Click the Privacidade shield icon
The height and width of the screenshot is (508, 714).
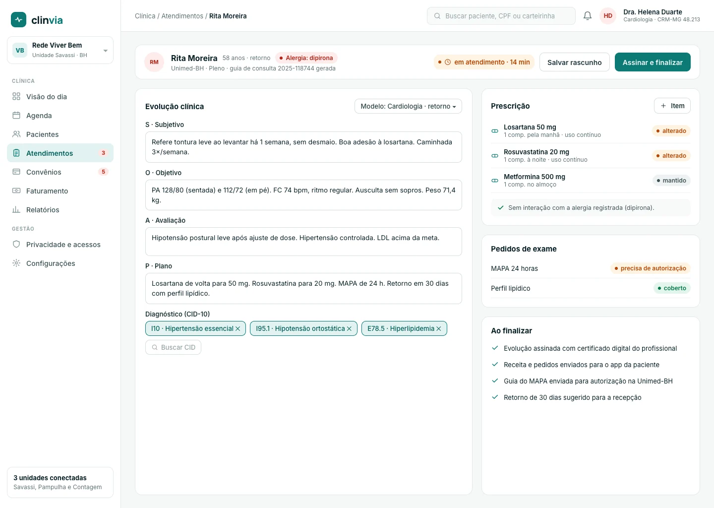pos(16,245)
